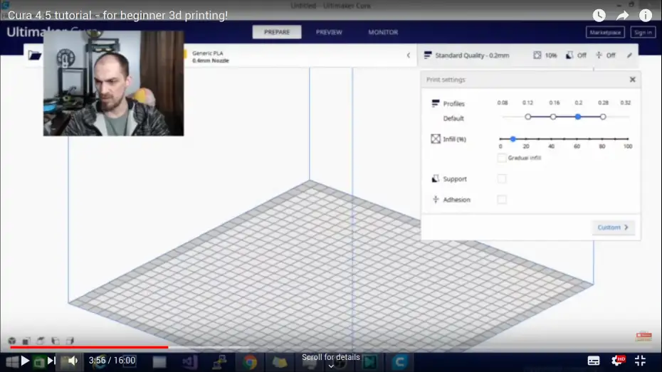Open Chrome from the taskbar
The height and width of the screenshot is (372, 662).
pos(250,362)
